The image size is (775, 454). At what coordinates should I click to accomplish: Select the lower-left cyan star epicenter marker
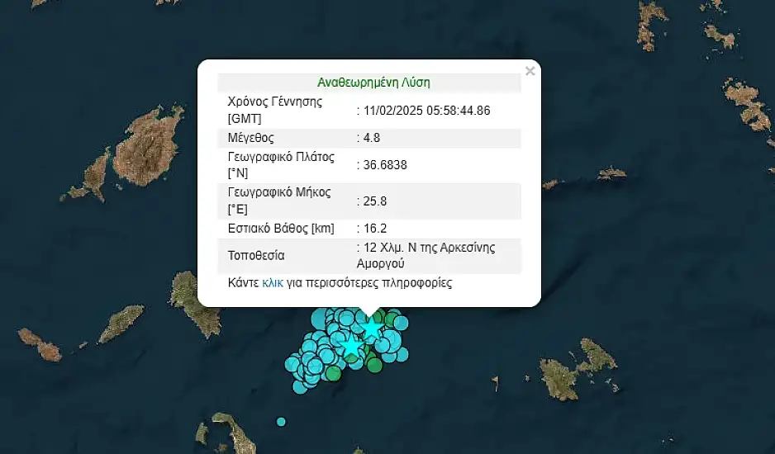coord(352,347)
